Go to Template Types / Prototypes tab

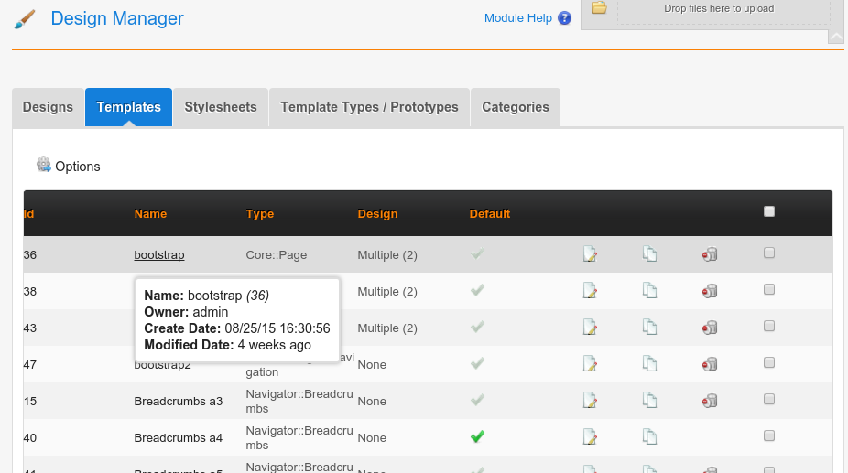click(369, 107)
